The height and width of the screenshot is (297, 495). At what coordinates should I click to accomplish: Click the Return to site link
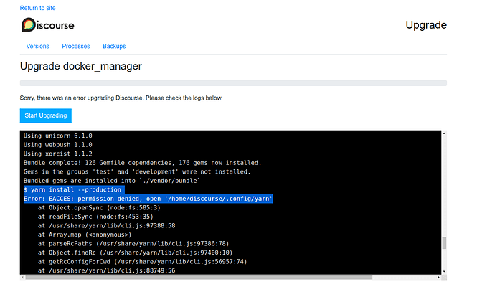coord(37,8)
